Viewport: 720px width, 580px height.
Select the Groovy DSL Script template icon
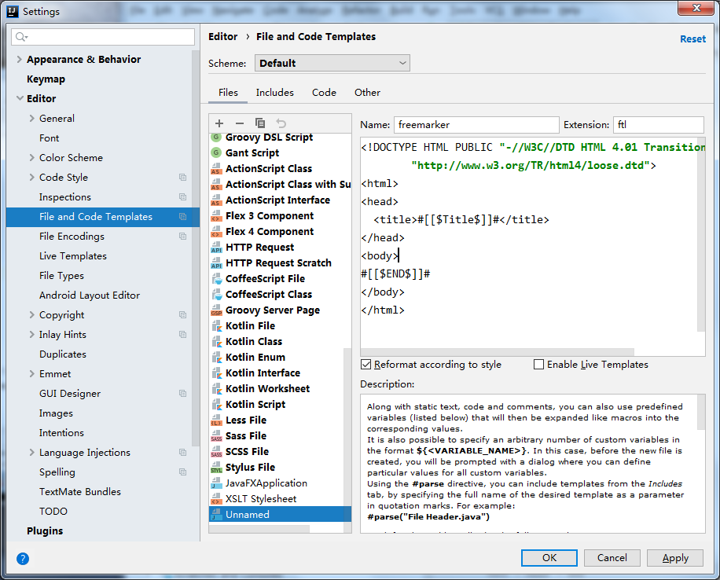(x=216, y=137)
